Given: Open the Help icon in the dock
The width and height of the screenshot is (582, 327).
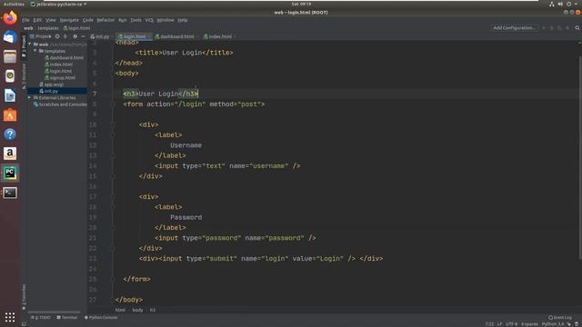Looking at the screenshot, I should click(10, 134).
